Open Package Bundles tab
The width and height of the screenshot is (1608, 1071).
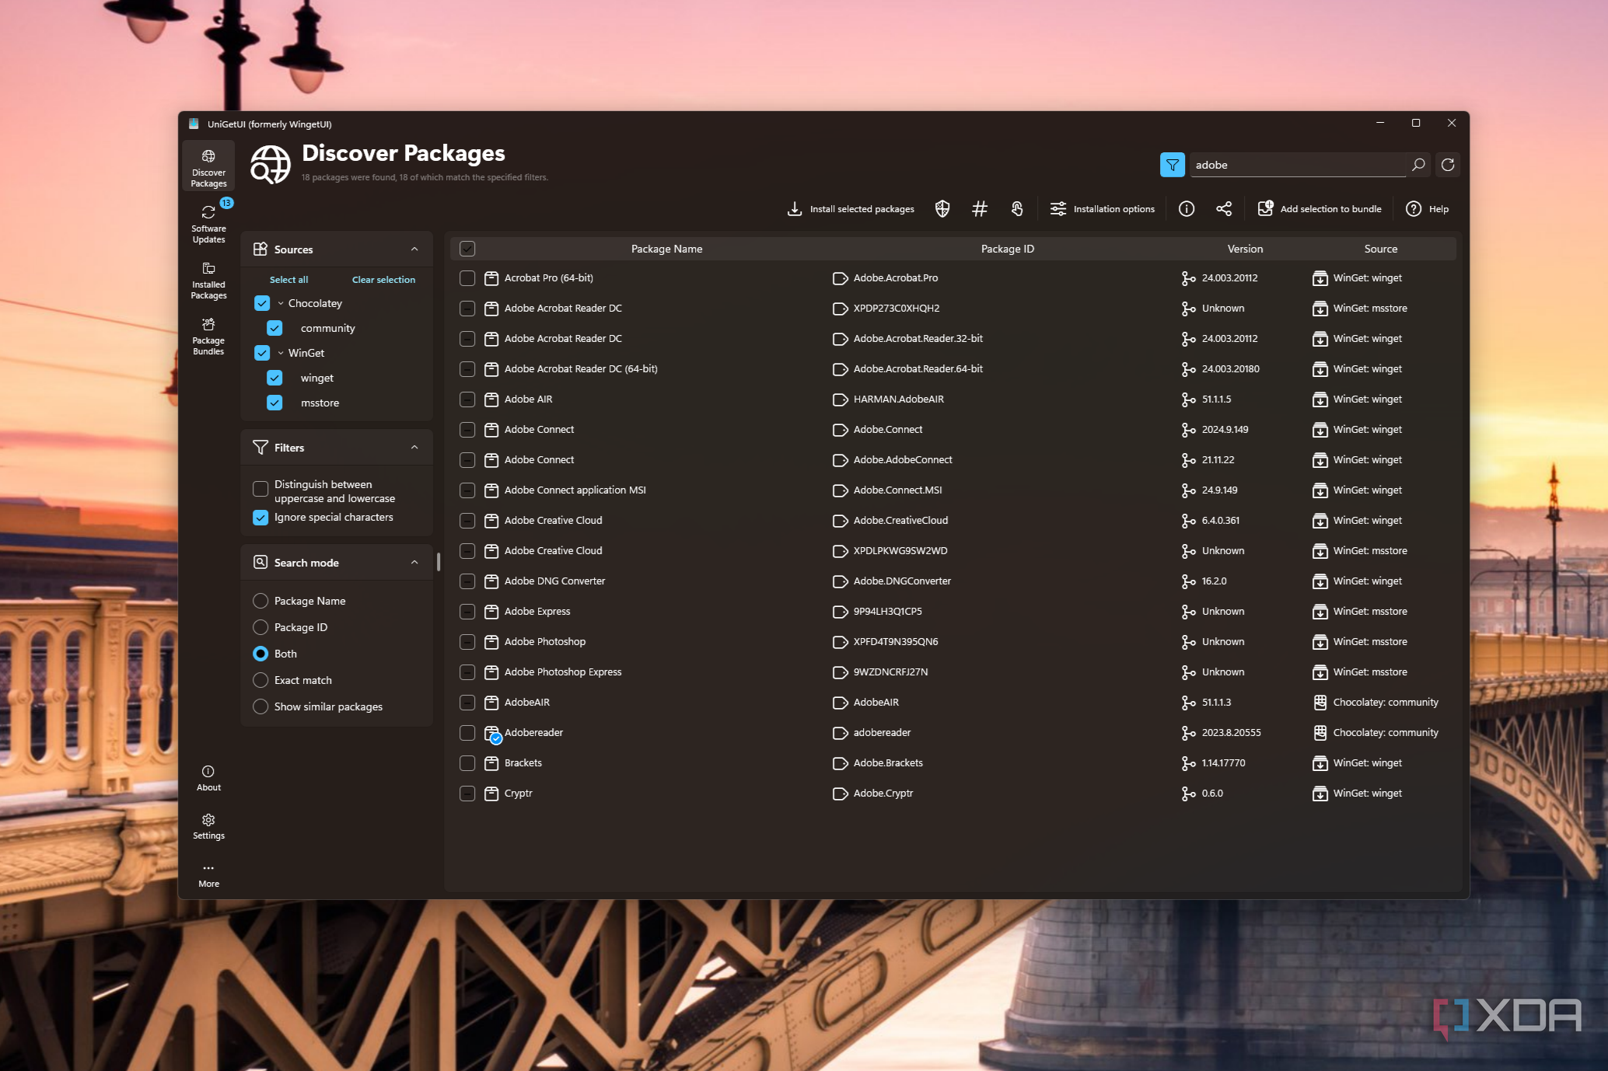[x=208, y=337]
